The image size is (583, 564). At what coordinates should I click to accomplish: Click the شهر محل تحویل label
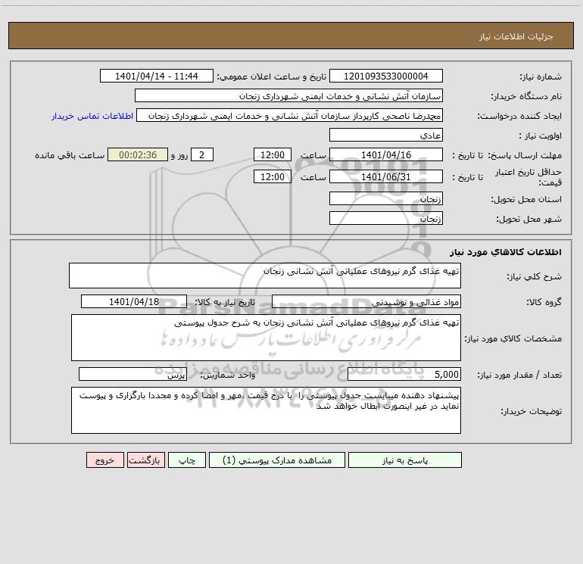(x=528, y=219)
